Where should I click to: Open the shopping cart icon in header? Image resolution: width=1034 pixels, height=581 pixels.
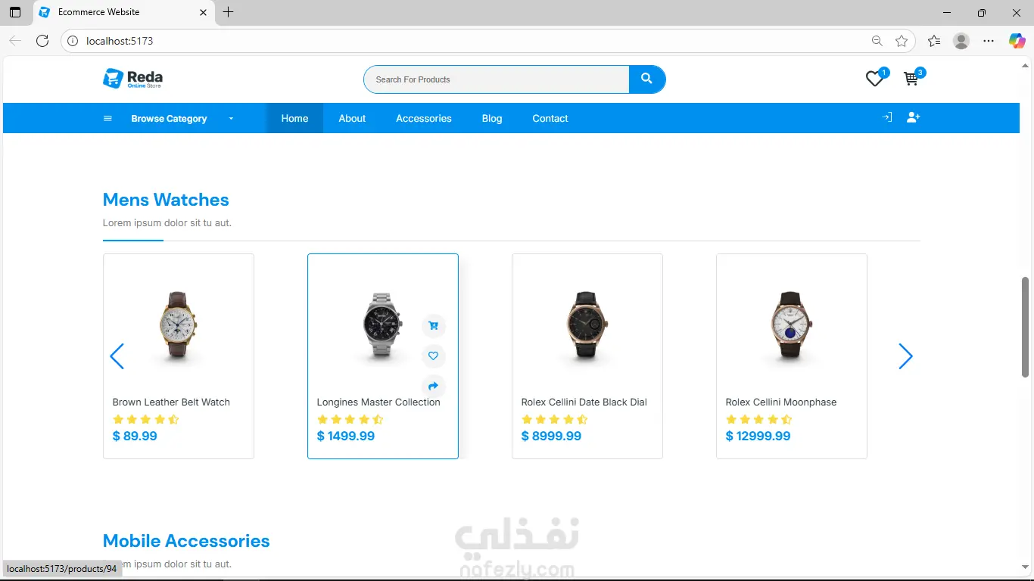tap(911, 79)
